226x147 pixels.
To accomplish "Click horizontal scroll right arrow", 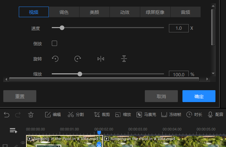I will coord(207,79).
